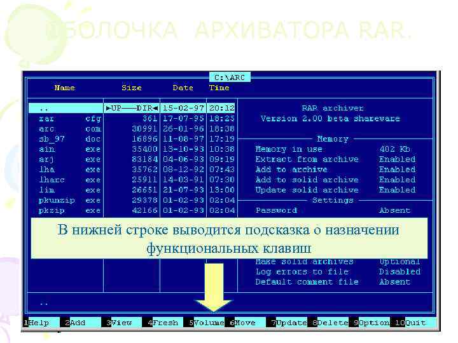Viewport: 458px width, 343px height.
Task: Select the pkunzip exe file row
Action: coord(132,200)
